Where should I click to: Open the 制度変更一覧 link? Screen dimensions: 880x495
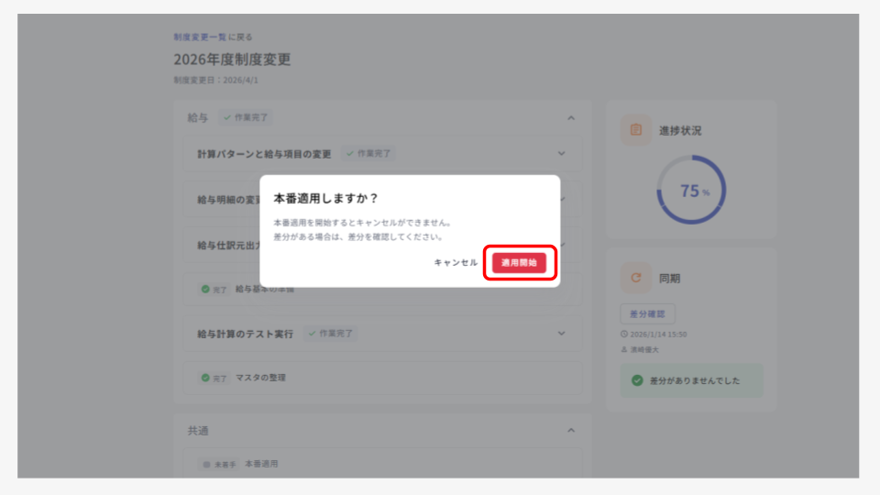coord(200,37)
